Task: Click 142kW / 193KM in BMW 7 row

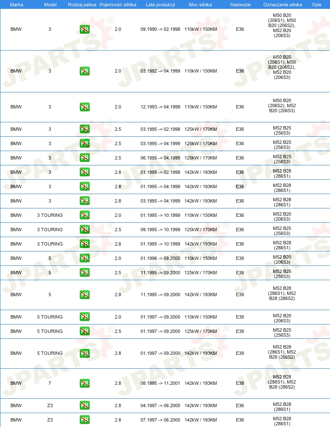Action: click(x=201, y=383)
